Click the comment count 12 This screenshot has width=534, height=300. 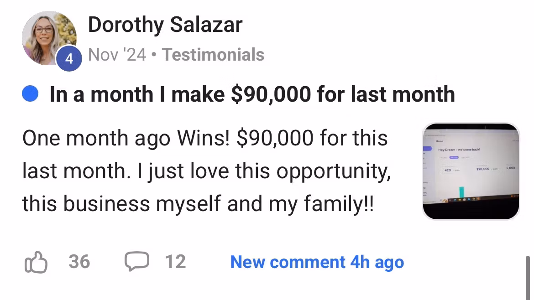tap(175, 262)
